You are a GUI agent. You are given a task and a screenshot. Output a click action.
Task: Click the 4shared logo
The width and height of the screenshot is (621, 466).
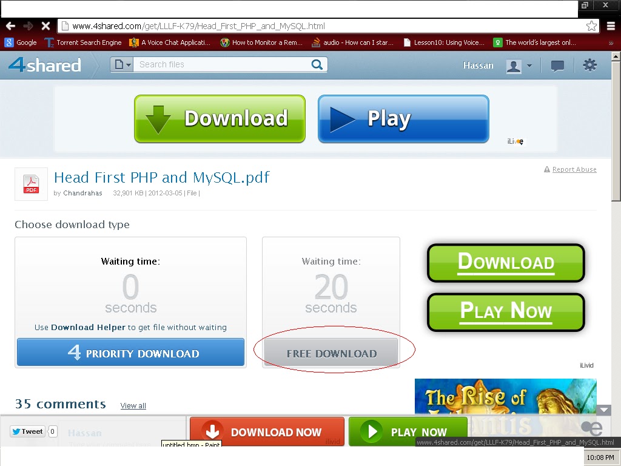point(44,65)
